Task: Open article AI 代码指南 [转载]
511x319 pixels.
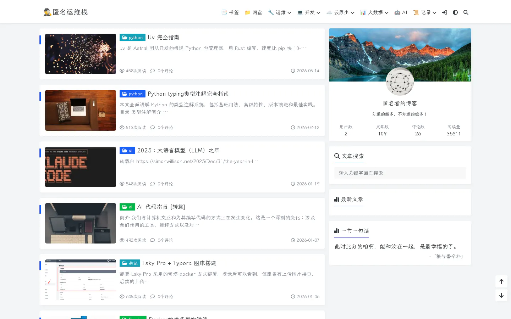Action: (x=161, y=207)
